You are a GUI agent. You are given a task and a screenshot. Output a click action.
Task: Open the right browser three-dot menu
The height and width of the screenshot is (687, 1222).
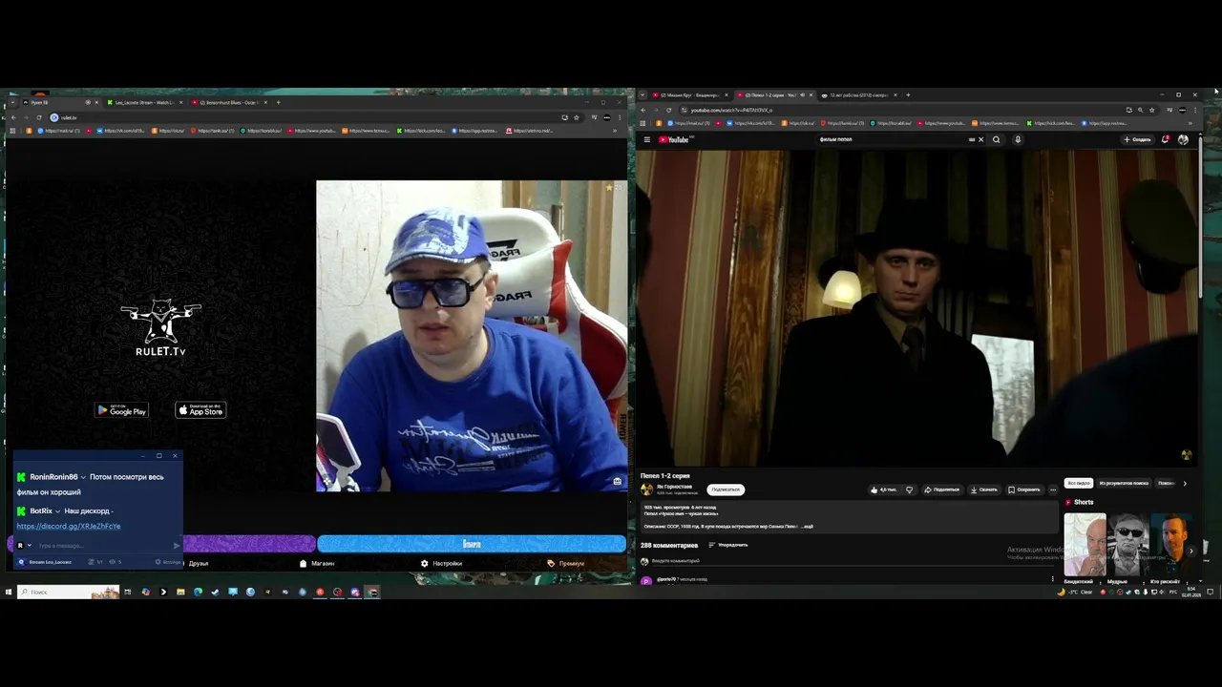(x=1194, y=110)
